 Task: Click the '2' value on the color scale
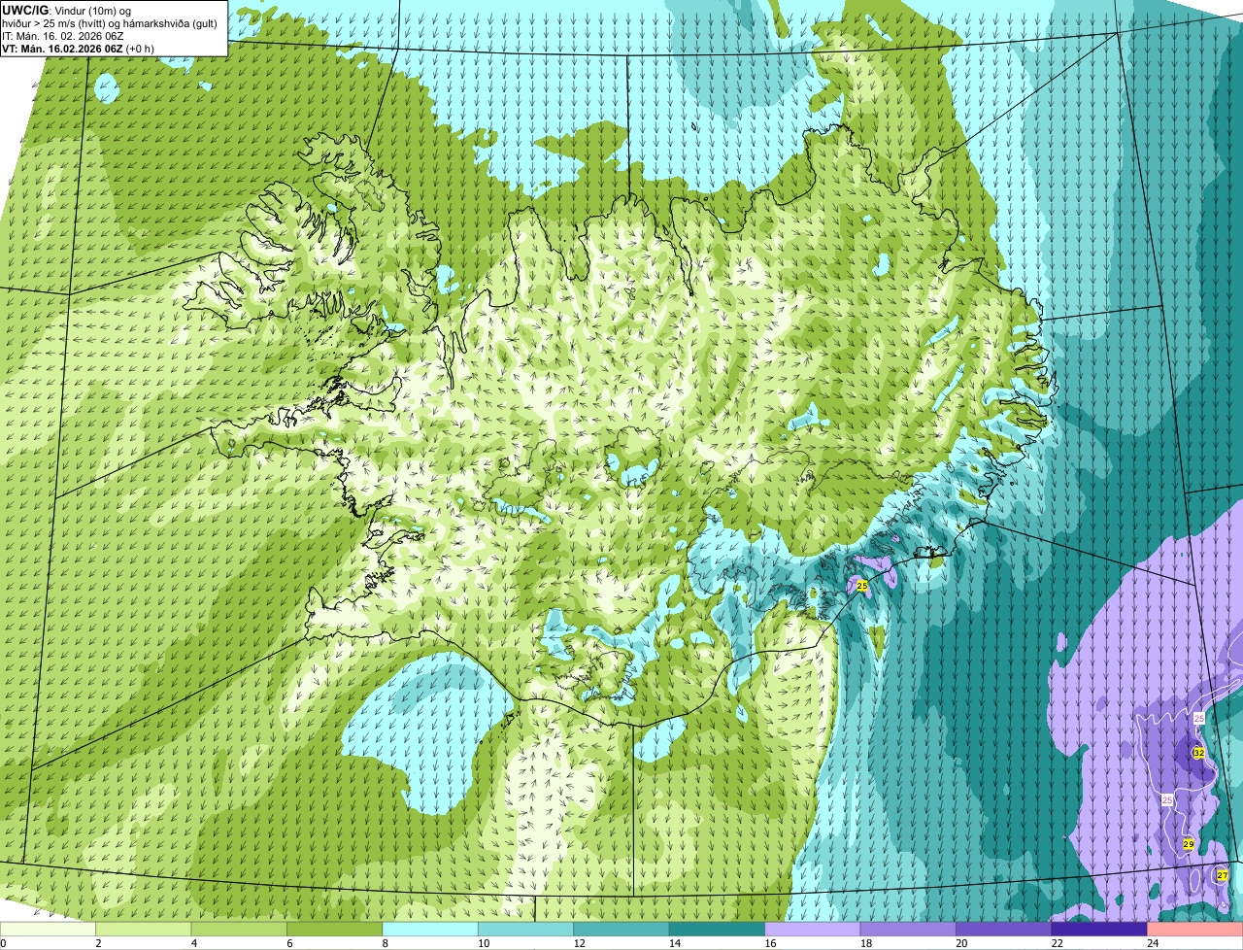coord(97,943)
